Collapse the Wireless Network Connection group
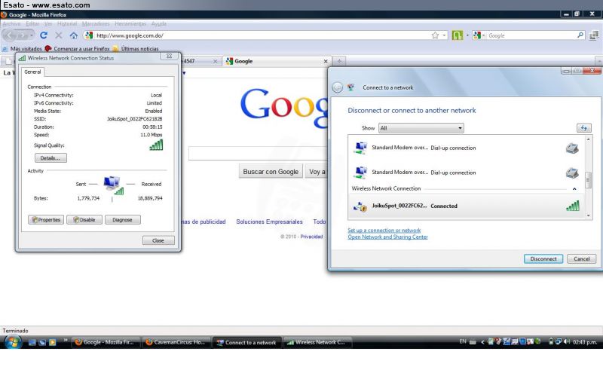The width and height of the screenshot is (603, 385). click(574, 188)
